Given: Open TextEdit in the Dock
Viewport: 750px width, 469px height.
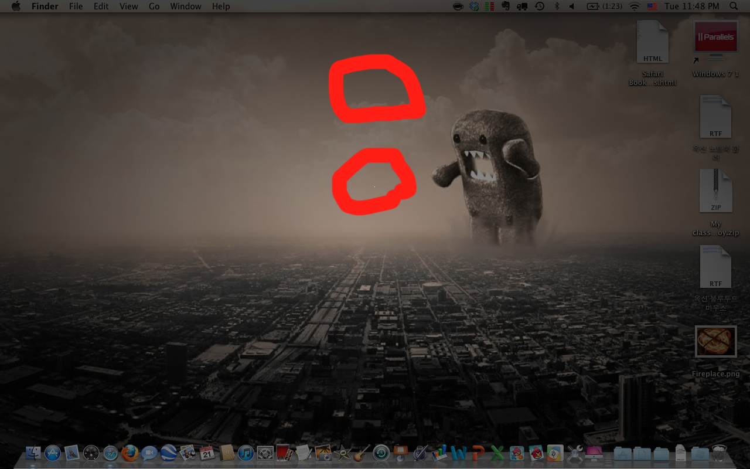Looking at the screenshot, I should click(x=304, y=453).
